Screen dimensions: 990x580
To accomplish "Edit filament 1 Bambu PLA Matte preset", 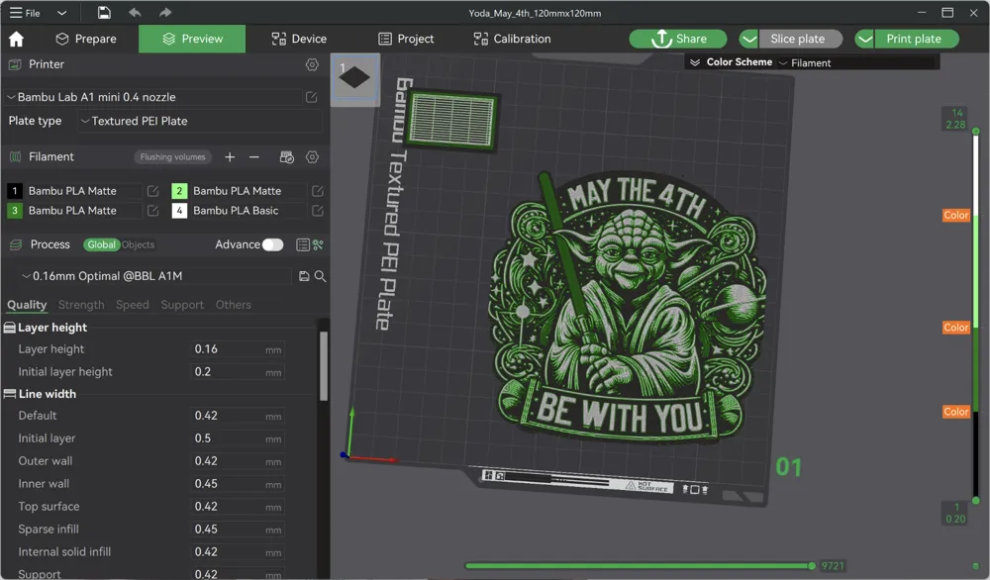I will pos(152,191).
